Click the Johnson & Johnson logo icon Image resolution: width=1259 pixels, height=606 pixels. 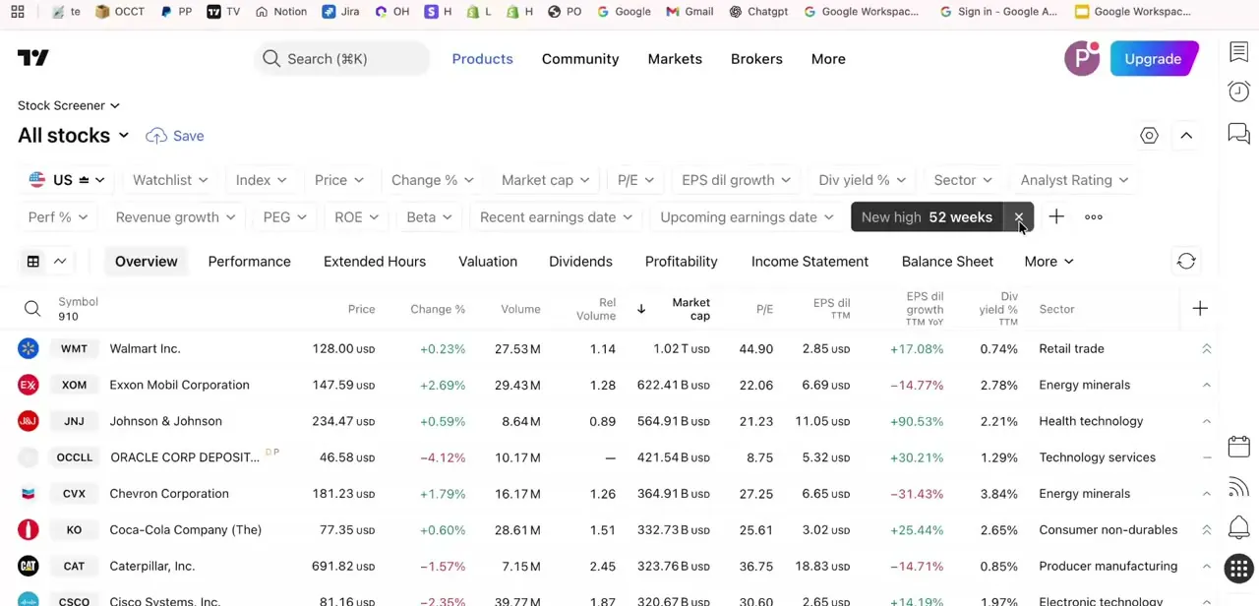pos(28,421)
